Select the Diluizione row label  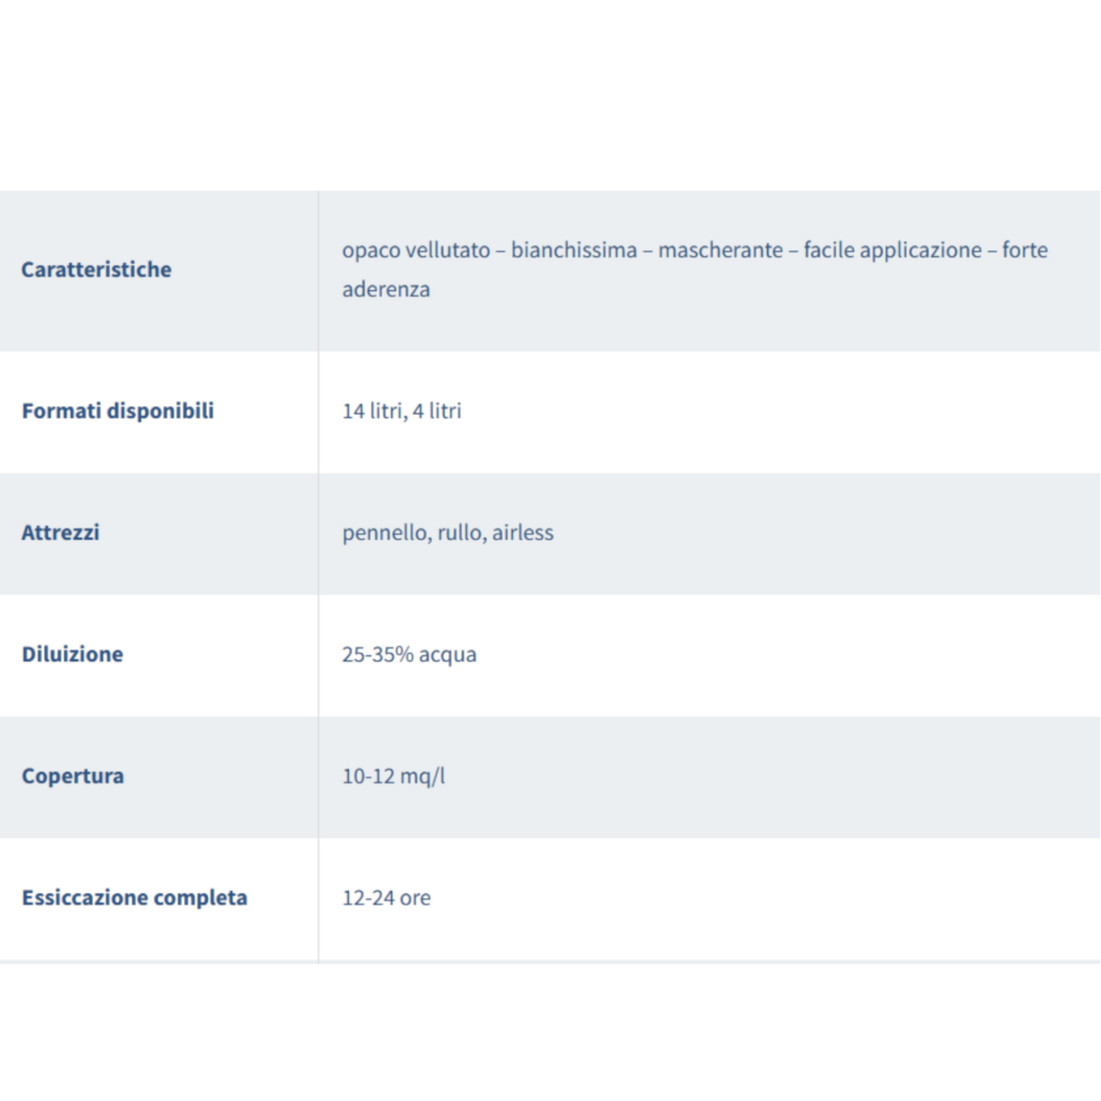72,655
